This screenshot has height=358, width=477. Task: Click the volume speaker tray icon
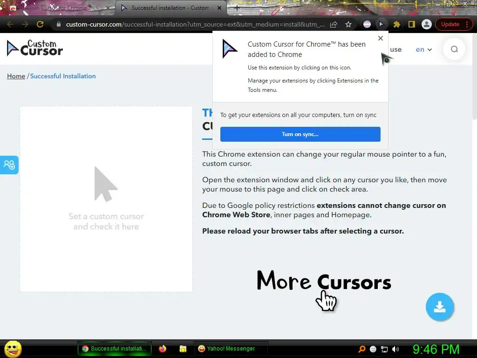tap(395, 349)
